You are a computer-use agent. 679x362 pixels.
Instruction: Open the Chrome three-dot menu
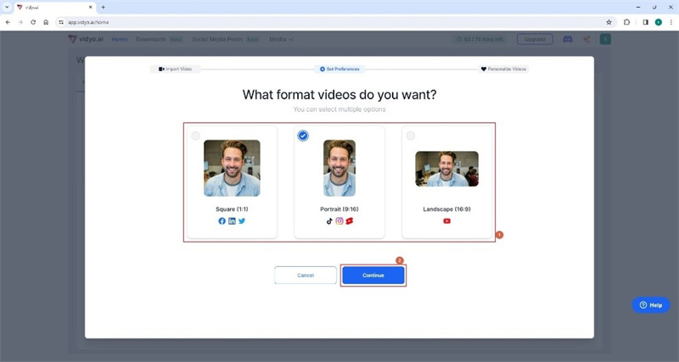point(671,22)
